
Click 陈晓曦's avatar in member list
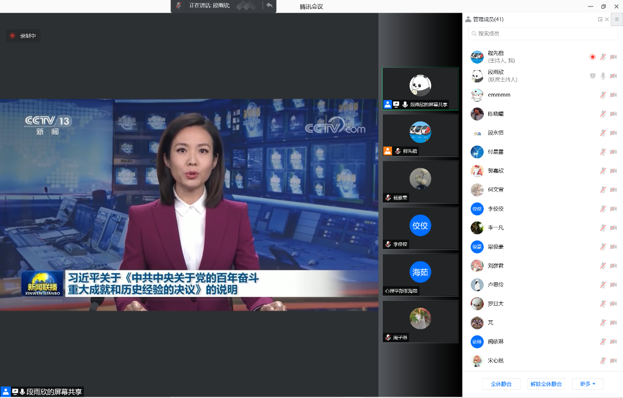(x=477, y=114)
